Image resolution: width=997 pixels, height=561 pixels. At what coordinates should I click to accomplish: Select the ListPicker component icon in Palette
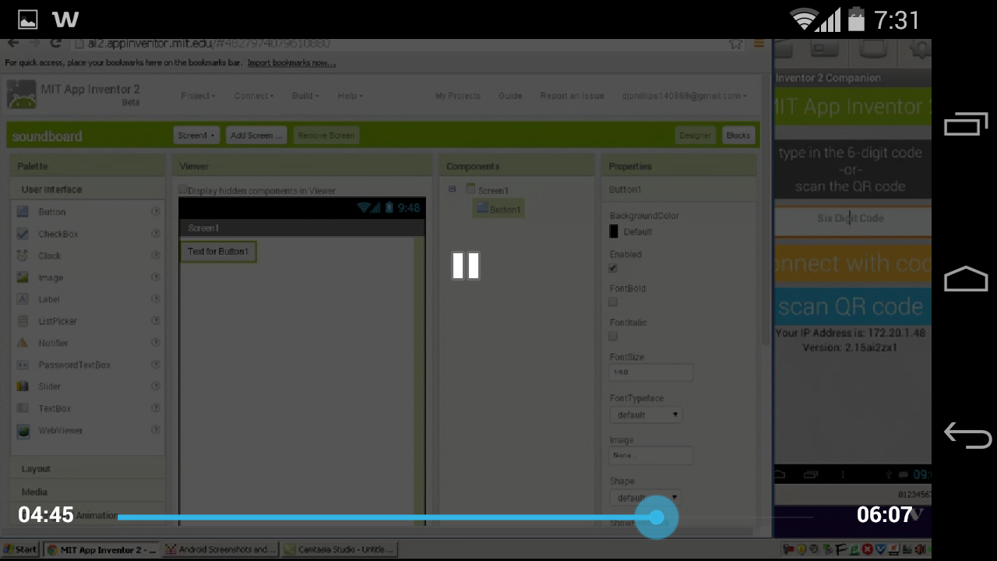pyautogui.click(x=23, y=321)
